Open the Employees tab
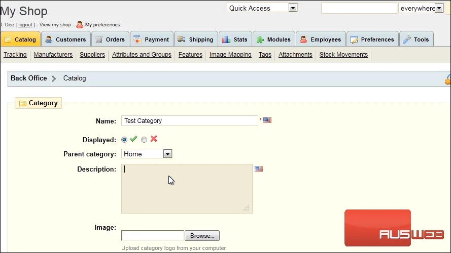 click(x=321, y=39)
